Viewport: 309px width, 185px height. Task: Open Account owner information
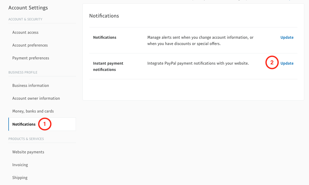[36, 98]
